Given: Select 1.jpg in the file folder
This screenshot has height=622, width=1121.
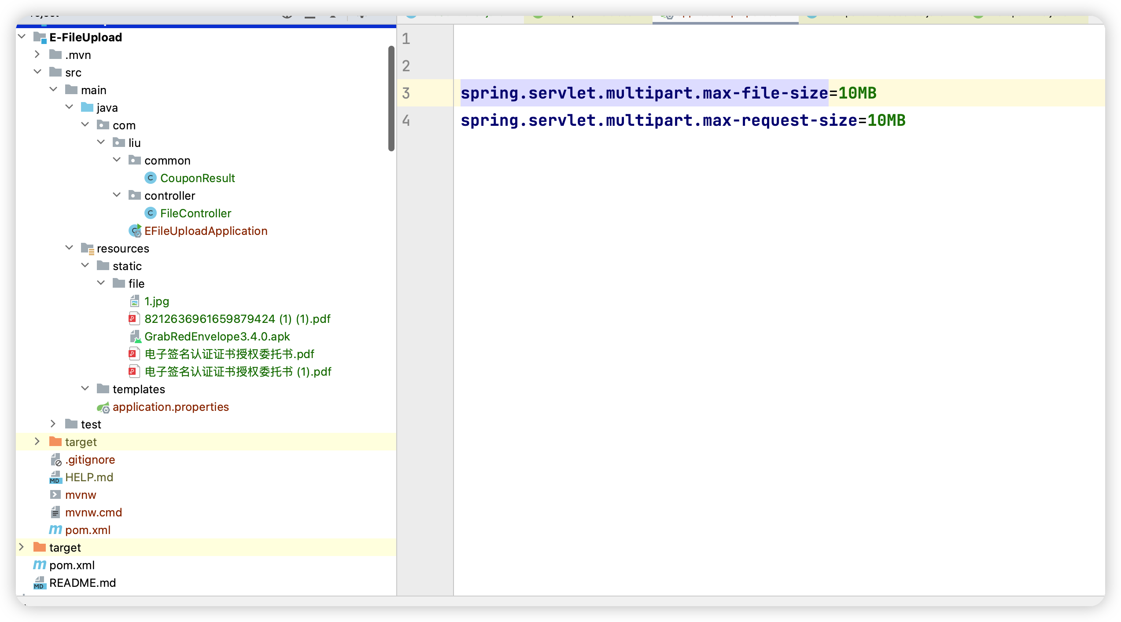Looking at the screenshot, I should point(157,301).
